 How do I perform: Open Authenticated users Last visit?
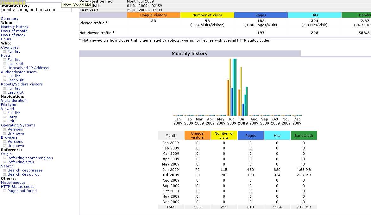(16, 80)
